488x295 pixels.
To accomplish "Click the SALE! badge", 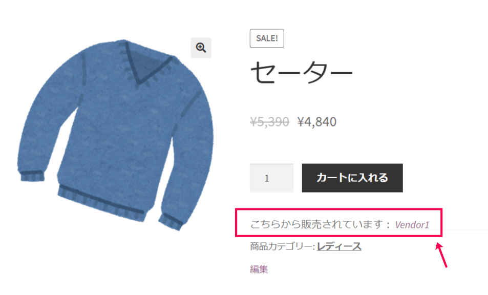I will [267, 38].
